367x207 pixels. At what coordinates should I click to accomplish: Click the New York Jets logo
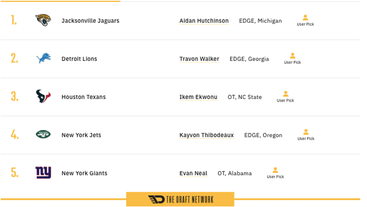[x=43, y=134]
